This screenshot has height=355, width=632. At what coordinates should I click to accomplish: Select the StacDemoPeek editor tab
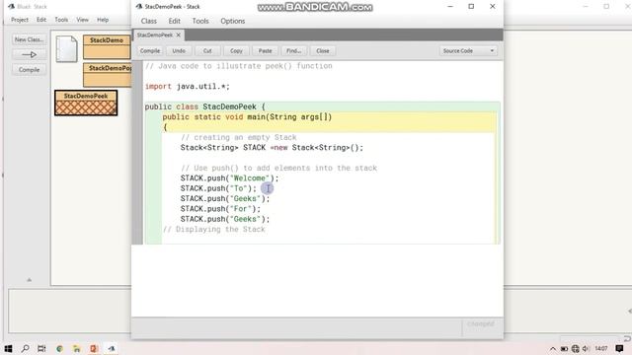(155, 35)
